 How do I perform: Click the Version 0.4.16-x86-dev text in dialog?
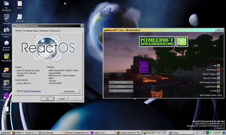27,73
